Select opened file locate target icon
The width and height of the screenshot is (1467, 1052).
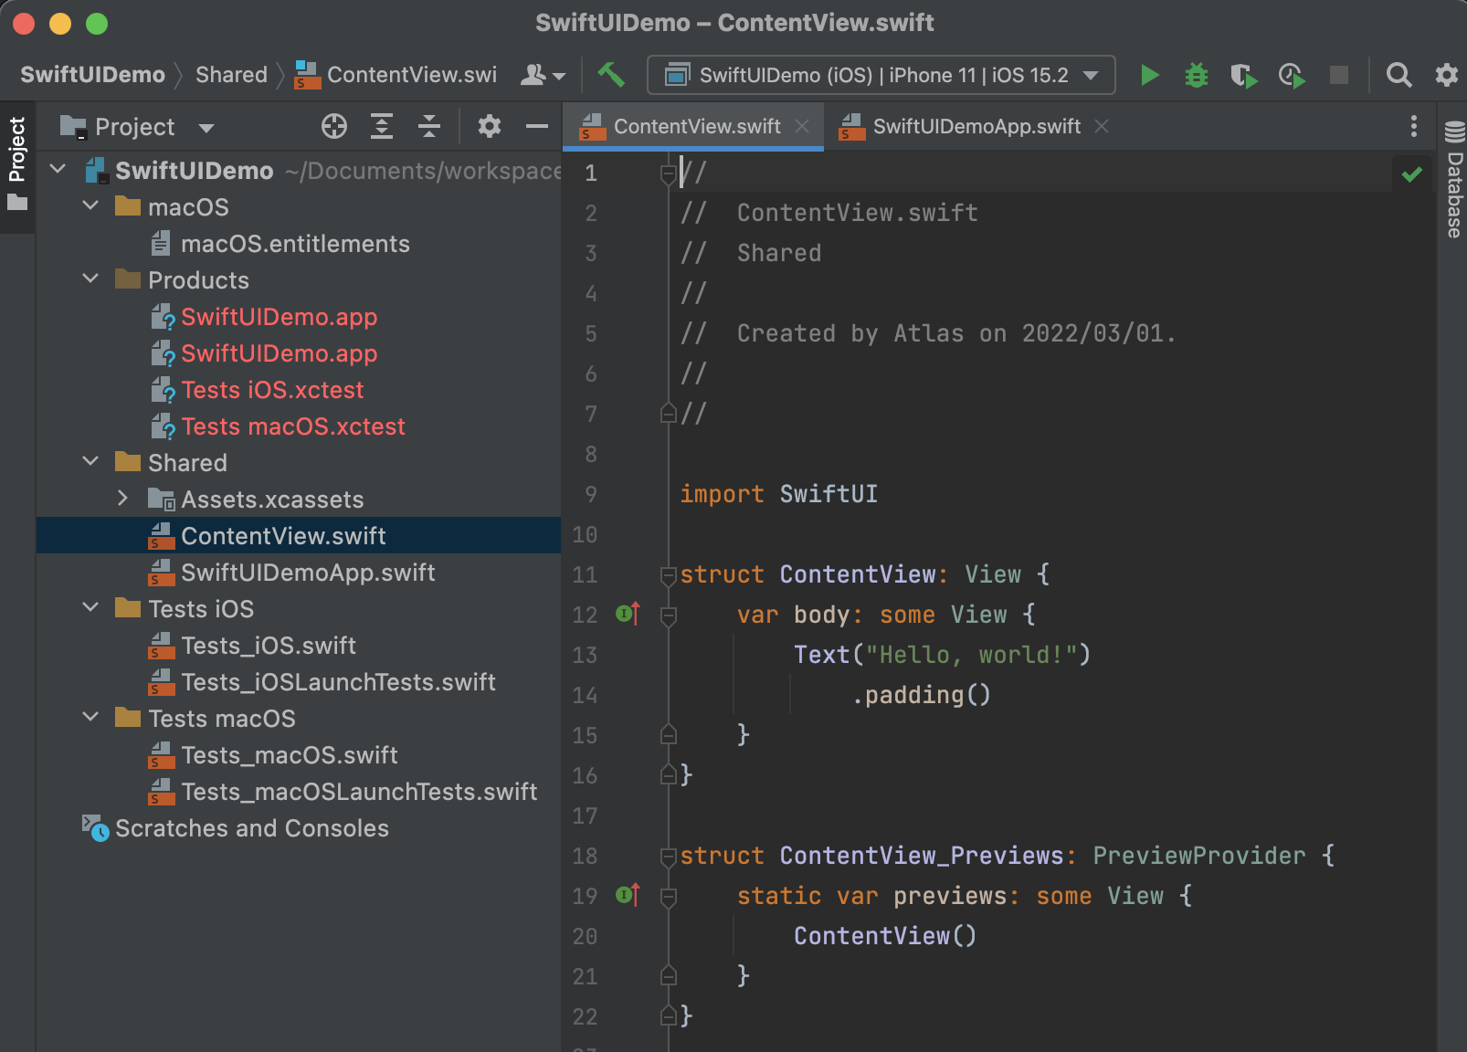pyautogui.click(x=334, y=126)
